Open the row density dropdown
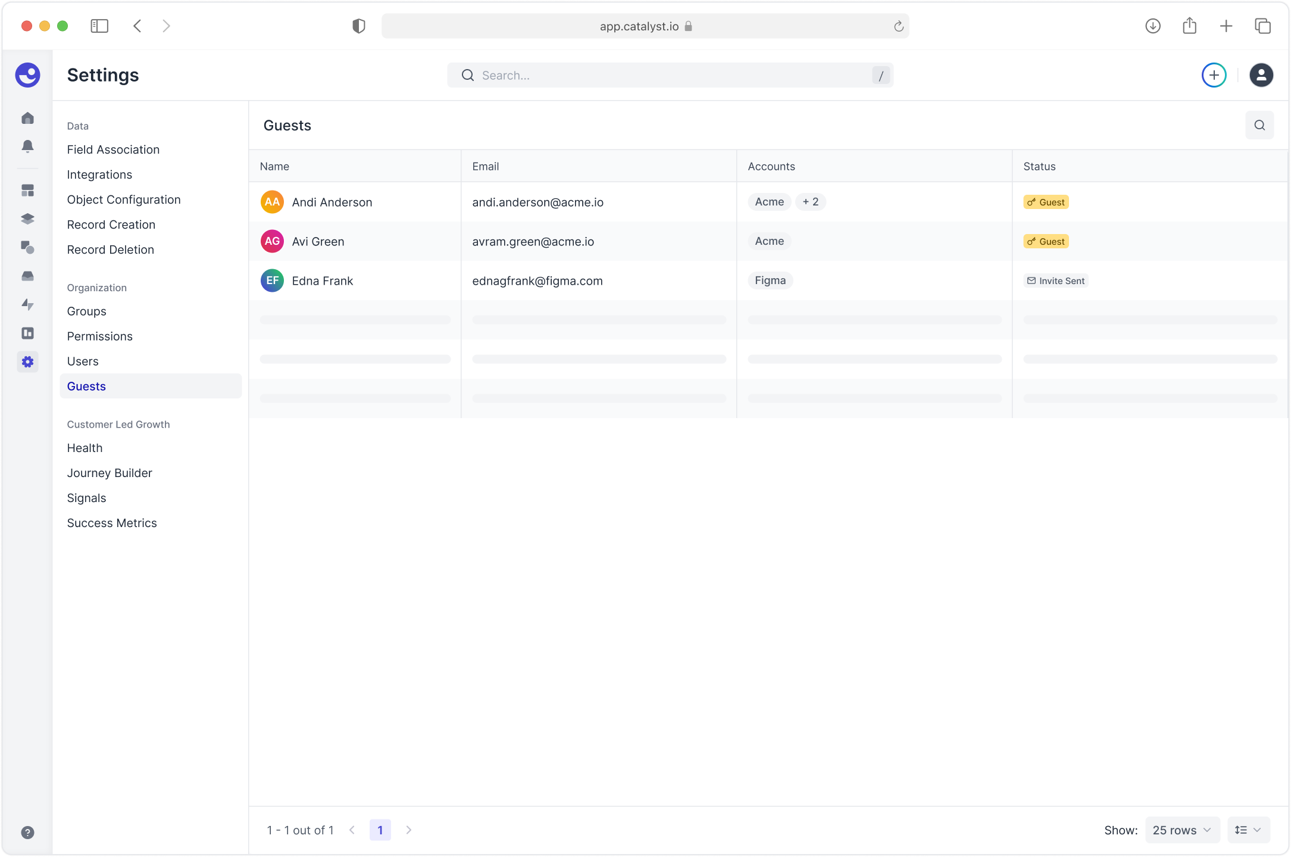Viewport: 1291px width, 857px height. (1248, 830)
